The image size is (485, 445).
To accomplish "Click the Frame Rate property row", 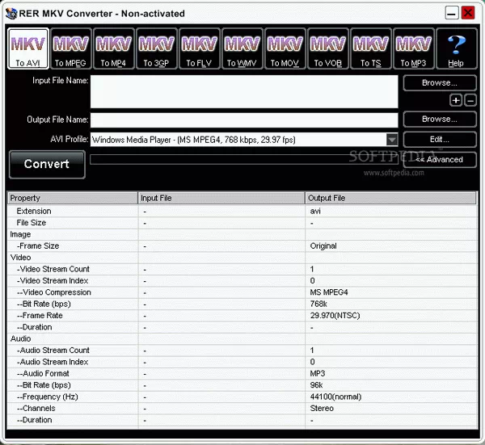I will point(242,316).
